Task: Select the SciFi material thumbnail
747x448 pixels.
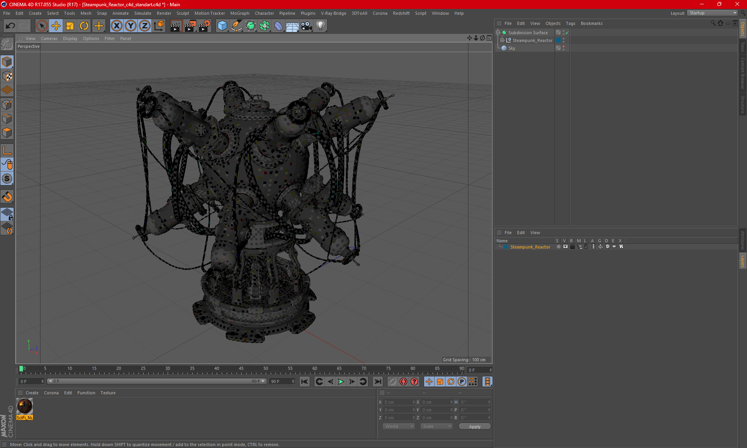Action: point(25,406)
